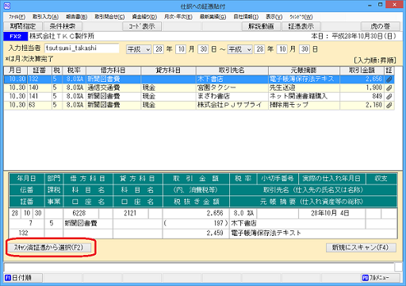Open the 取引入力(A) menu

45,17
